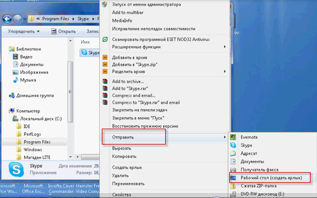Click the Explorer Forward arrow button
317x198 pixels.
[x=18, y=19]
